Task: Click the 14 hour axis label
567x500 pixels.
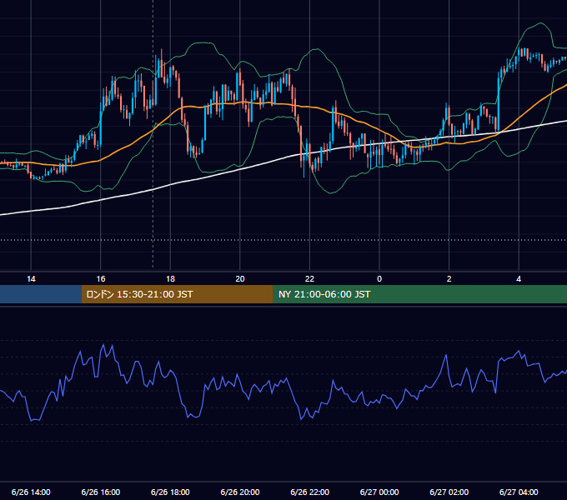Action: [31, 279]
